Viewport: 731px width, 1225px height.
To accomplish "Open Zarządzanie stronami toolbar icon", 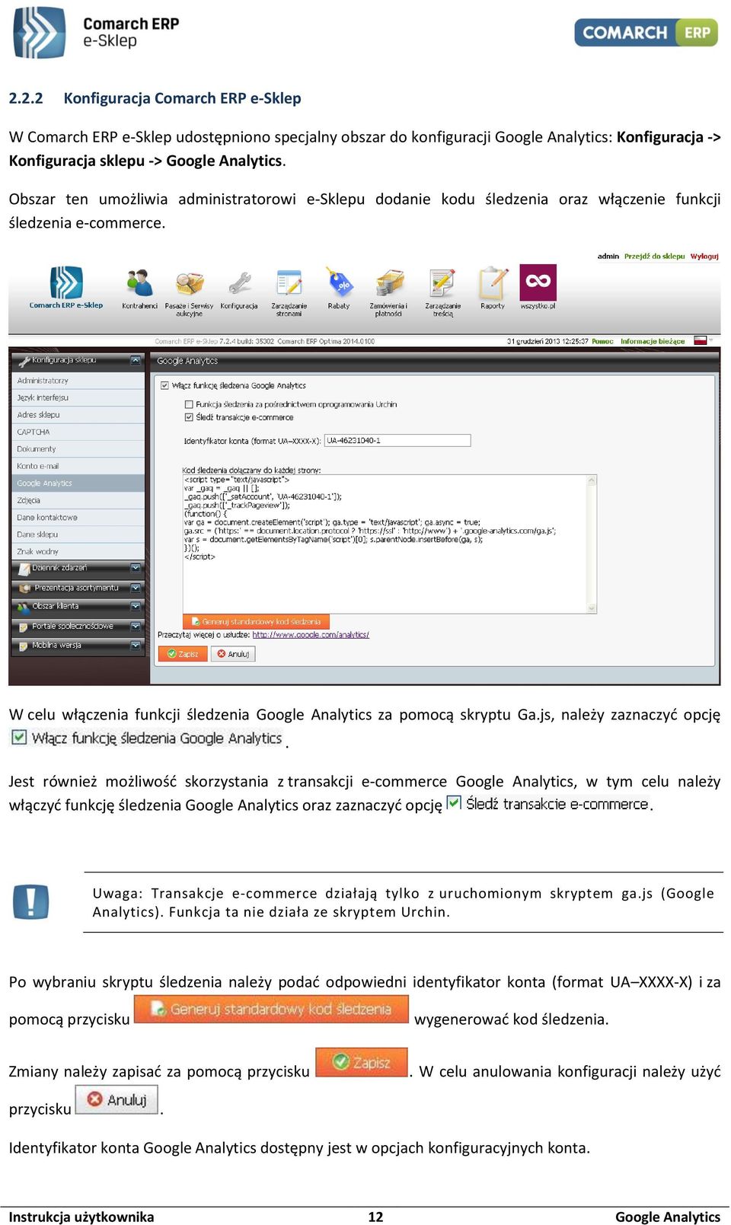I will click(x=289, y=283).
